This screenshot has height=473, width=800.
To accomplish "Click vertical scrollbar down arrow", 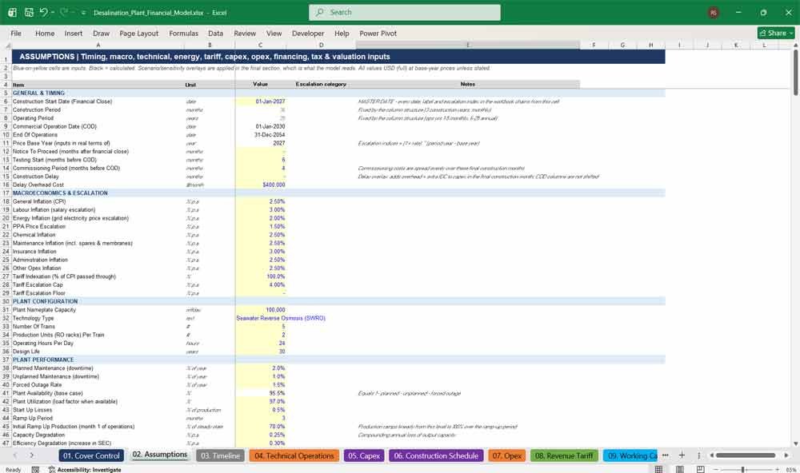I will [795, 444].
